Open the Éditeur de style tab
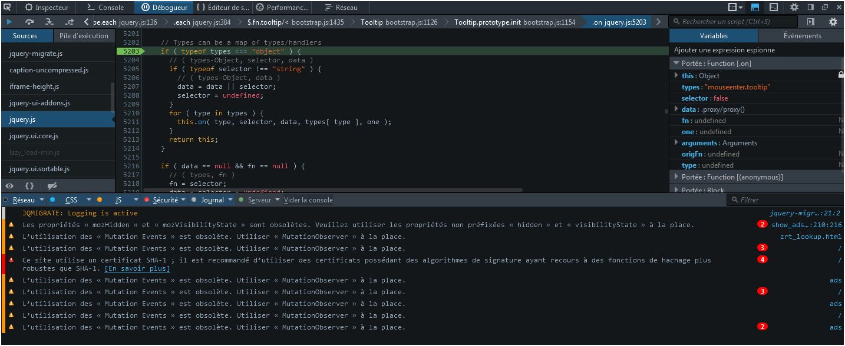This screenshot has height=346, width=845. (223, 7)
